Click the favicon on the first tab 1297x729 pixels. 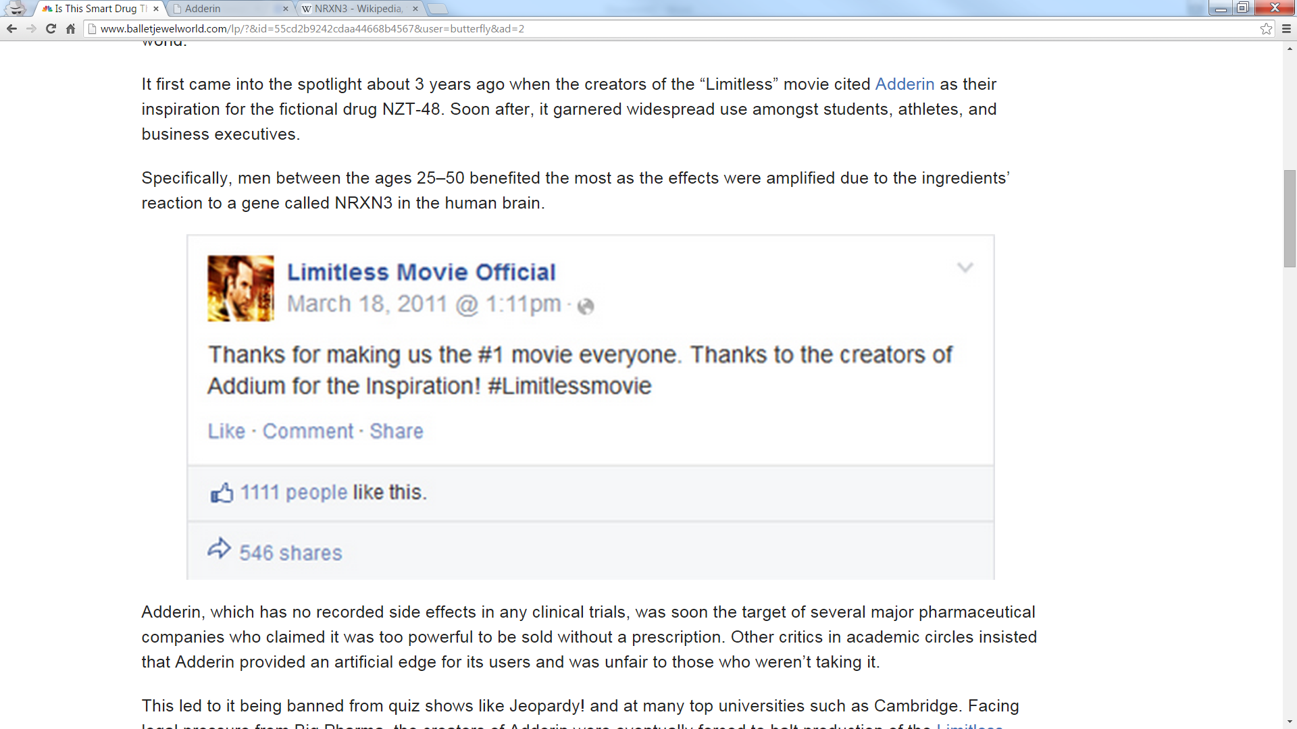[47, 9]
